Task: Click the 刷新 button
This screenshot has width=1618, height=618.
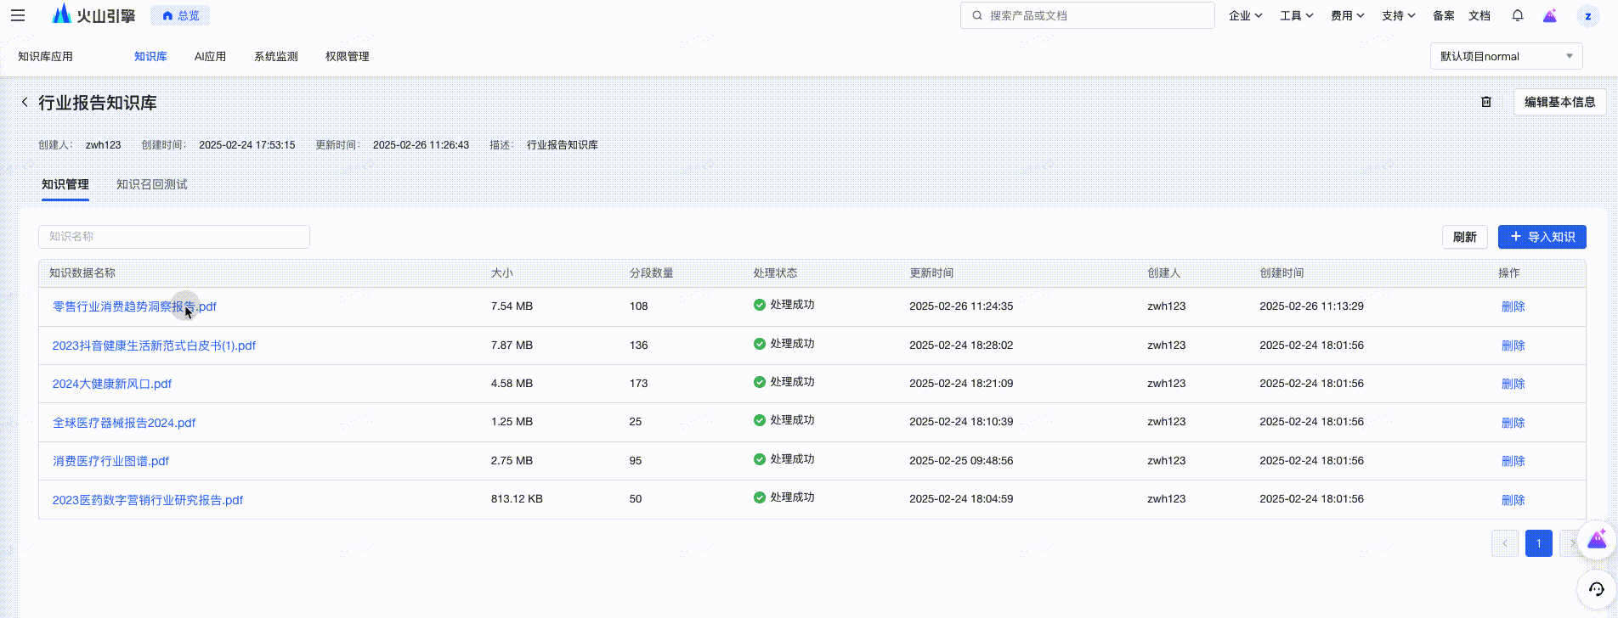Action: (1464, 237)
